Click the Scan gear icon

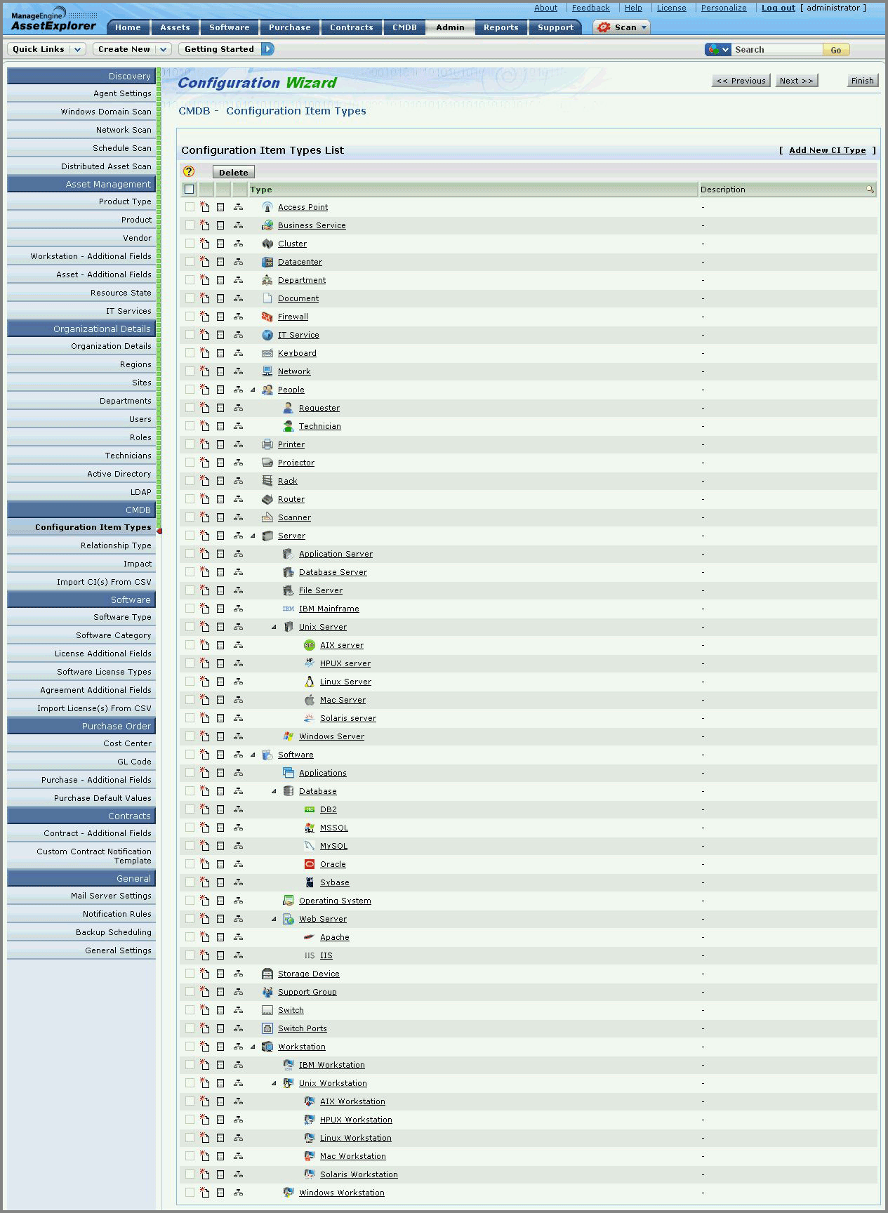point(604,27)
